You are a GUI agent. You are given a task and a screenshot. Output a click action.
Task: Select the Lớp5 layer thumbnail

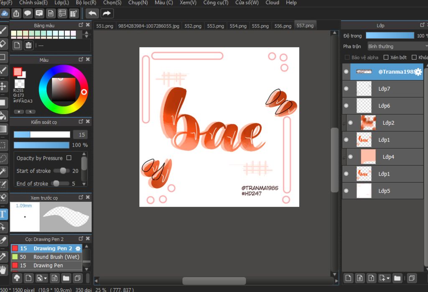(x=364, y=191)
